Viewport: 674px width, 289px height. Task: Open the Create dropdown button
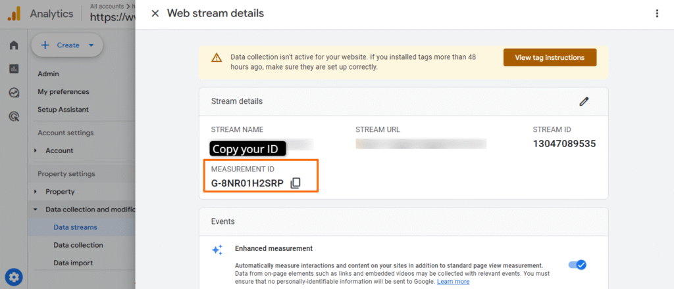point(67,45)
